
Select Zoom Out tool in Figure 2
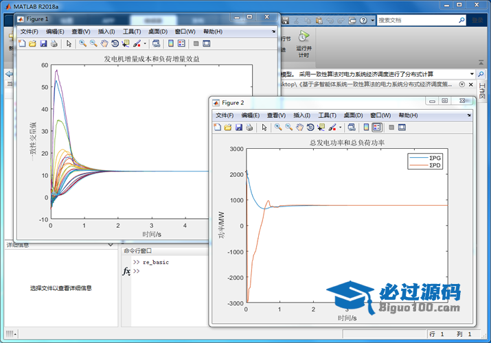[x=288, y=127]
